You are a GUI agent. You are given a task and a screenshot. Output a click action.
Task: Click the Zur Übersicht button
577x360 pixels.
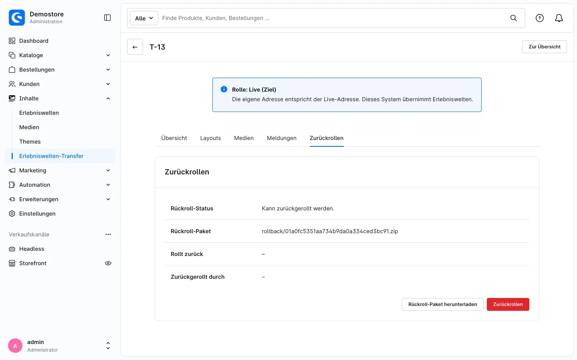pyautogui.click(x=545, y=47)
